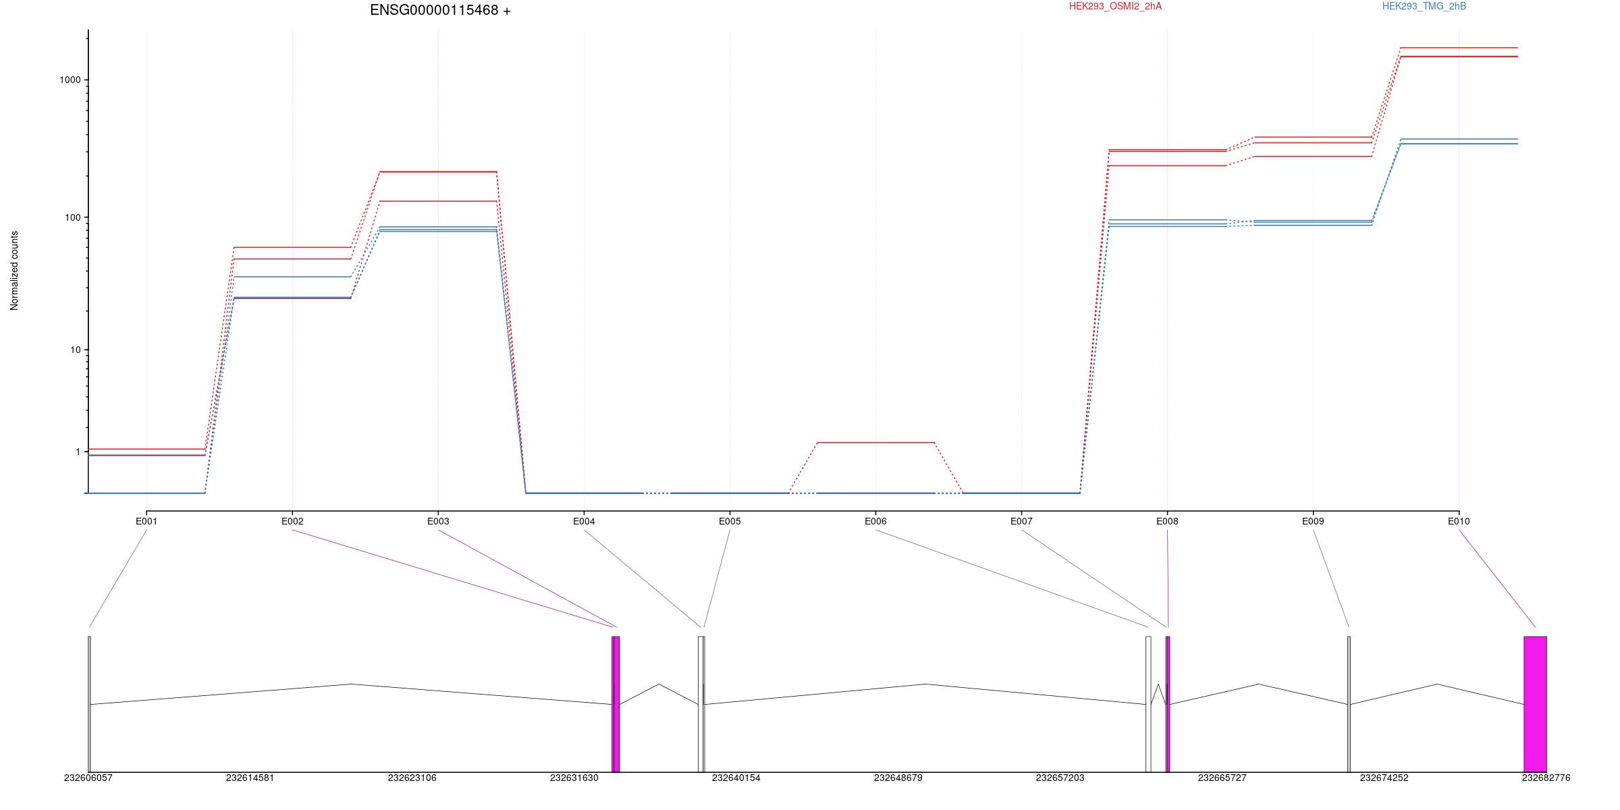The height and width of the screenshot is (810, 1620).
Task: Click the exon label E005
Action: click(730, 521)
